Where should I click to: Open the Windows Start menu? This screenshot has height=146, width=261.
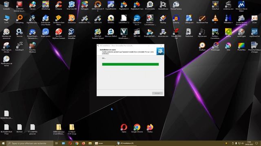click(x=3, y=143)
